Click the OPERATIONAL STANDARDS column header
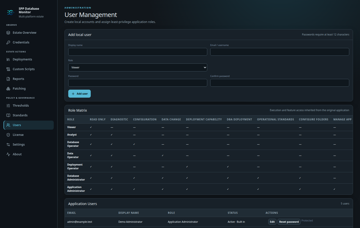The height and width of the screenshot is (228, 360). point(275,120)
